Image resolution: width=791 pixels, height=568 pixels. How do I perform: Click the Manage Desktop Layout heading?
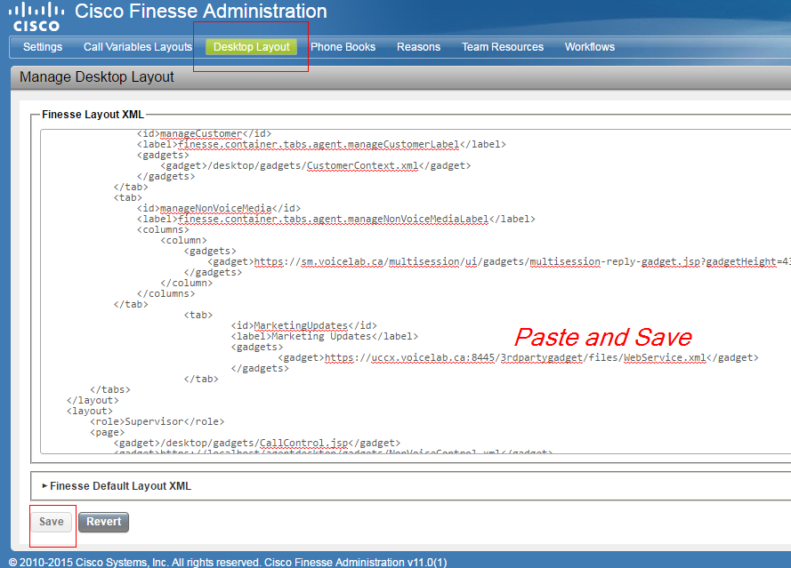click(96, 76)
